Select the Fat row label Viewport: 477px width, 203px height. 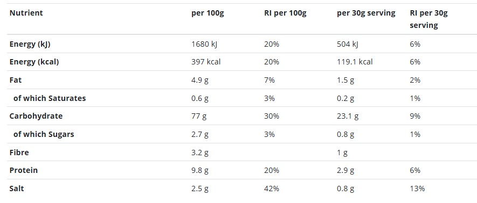point(16,80)
